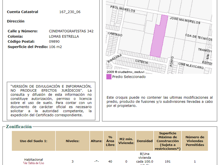Click the CARTAGO street label on map
Screen dimensions: 221x165
pos(115,34)
